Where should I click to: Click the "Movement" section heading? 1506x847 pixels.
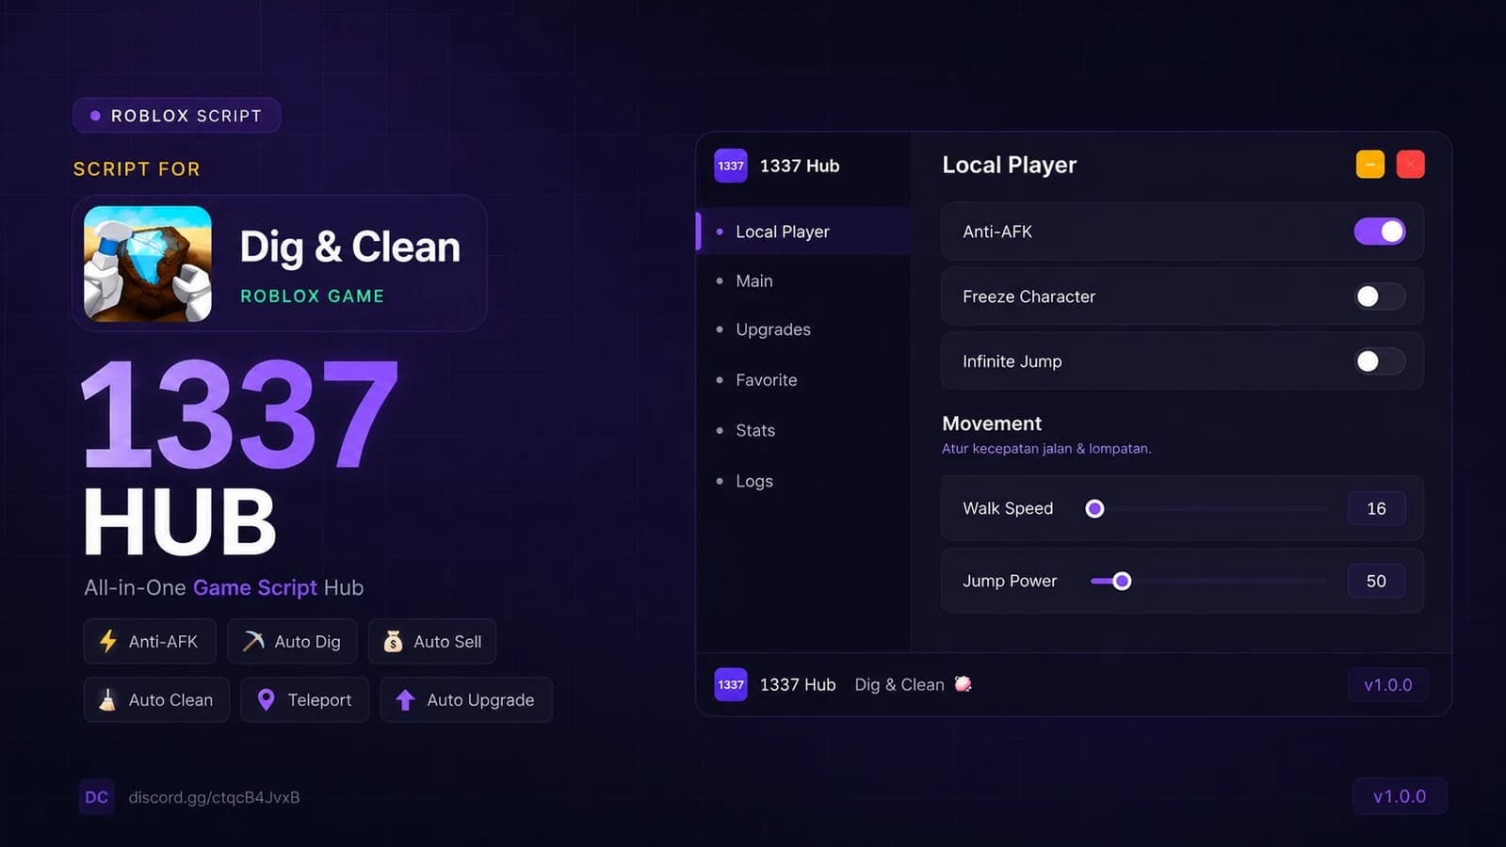coord(992,423)
